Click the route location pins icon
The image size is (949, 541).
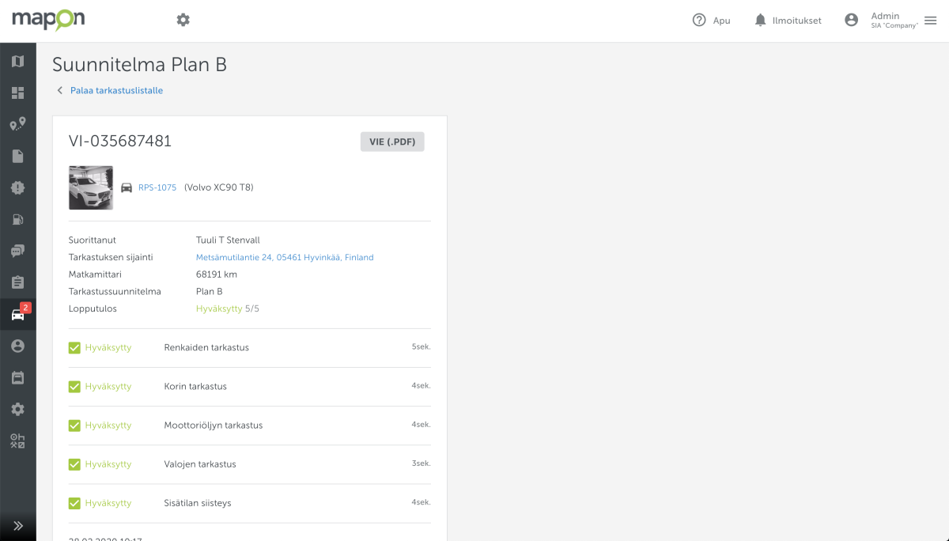tap(17, 124)
